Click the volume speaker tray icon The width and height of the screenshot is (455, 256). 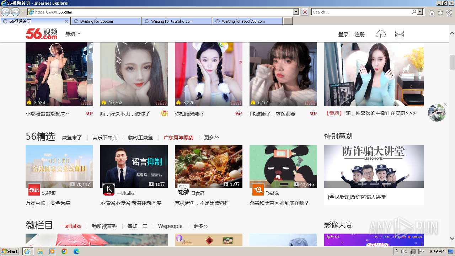404,251
